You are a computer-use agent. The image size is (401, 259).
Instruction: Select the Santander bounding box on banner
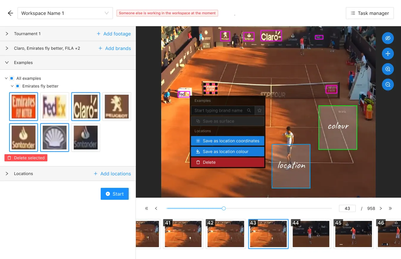click(x=249, y=37)
